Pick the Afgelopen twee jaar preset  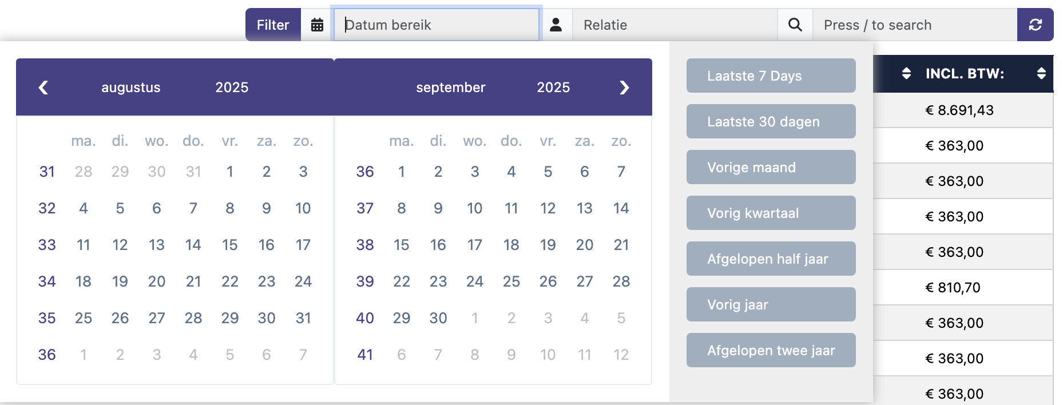[x=771, y=350]
